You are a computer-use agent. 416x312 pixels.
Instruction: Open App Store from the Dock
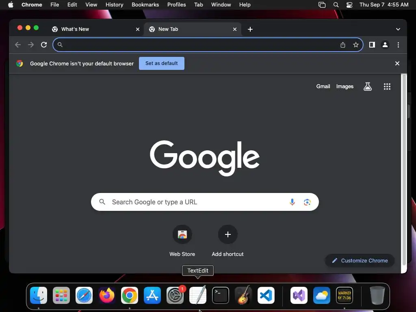tap(152, 295)
